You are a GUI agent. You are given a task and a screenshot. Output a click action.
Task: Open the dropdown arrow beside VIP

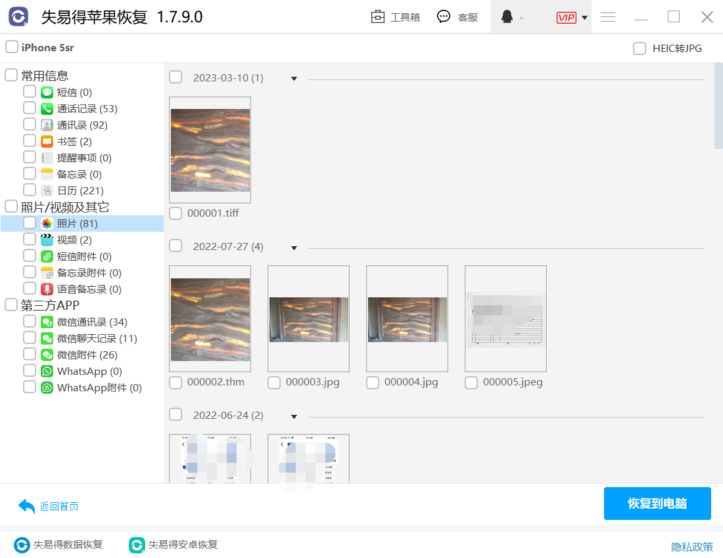[584, 18]
